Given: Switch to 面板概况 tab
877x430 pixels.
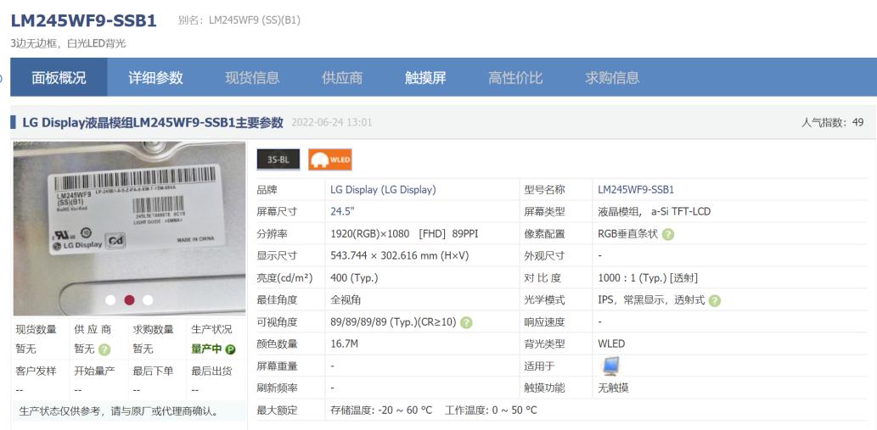Looking at the screenshot, I should [59, 78].
